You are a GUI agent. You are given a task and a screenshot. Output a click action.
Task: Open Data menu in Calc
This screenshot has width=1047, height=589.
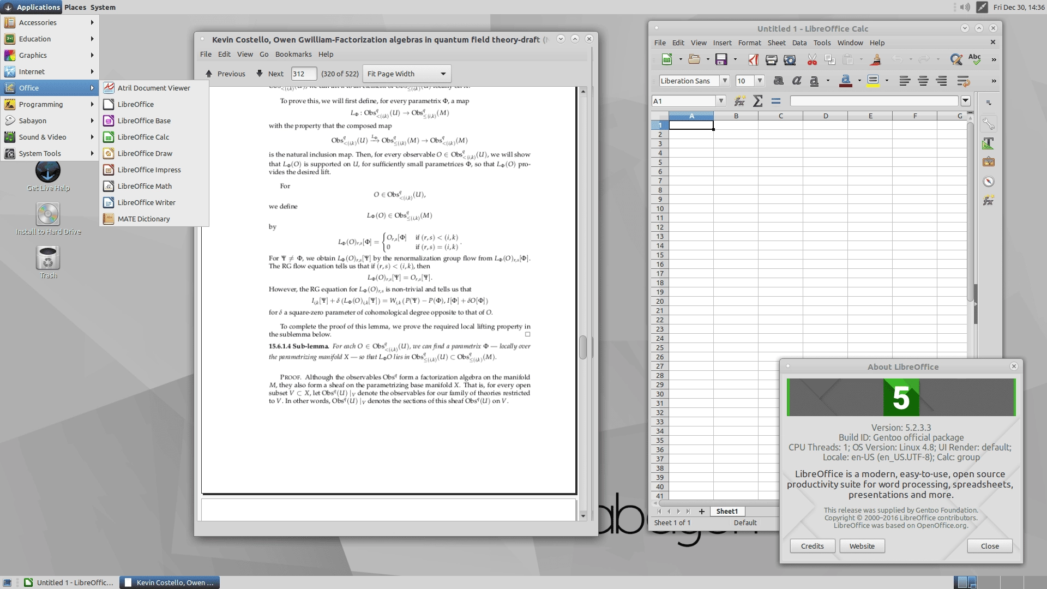pyautogui.click(x=799, y=43)
